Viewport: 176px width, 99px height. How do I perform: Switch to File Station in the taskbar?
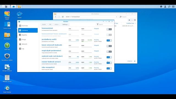point(20,7)
